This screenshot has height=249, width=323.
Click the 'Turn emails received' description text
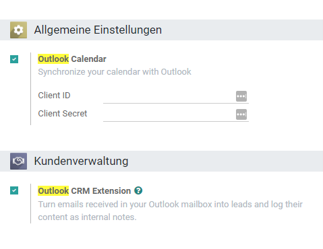tap(170, 211)
